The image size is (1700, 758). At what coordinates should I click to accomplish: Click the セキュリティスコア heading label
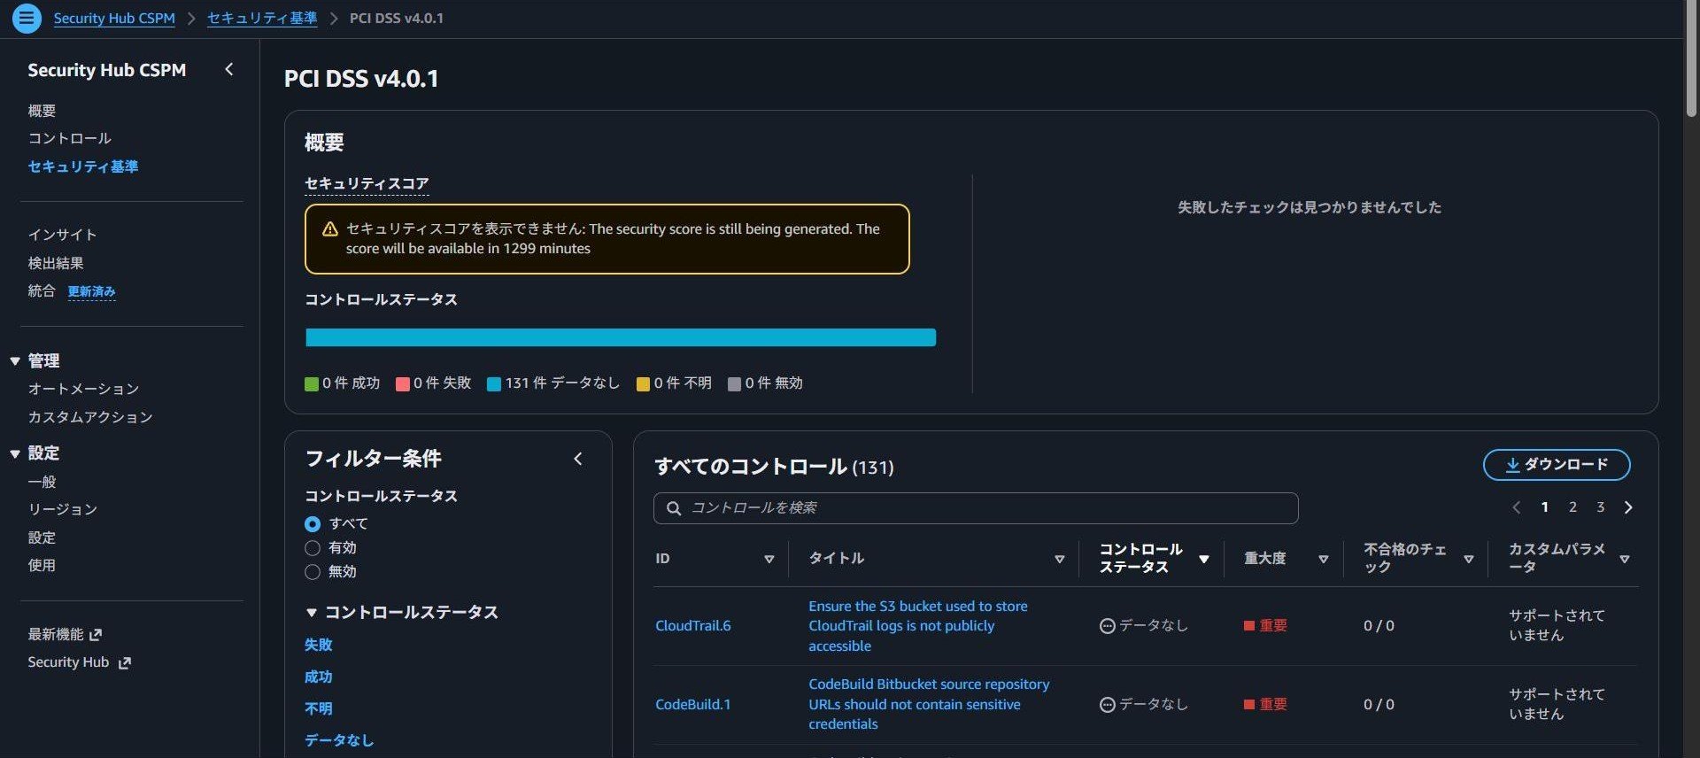tap(367, 183)
